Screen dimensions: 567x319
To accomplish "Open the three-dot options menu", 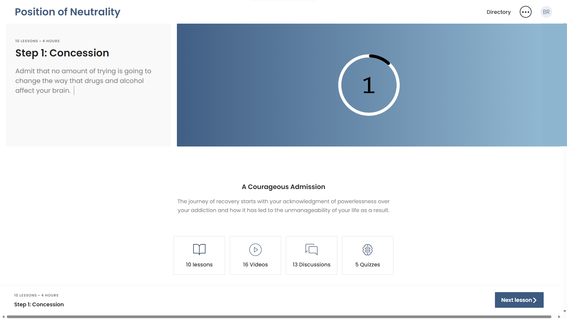I will point(525,12).
